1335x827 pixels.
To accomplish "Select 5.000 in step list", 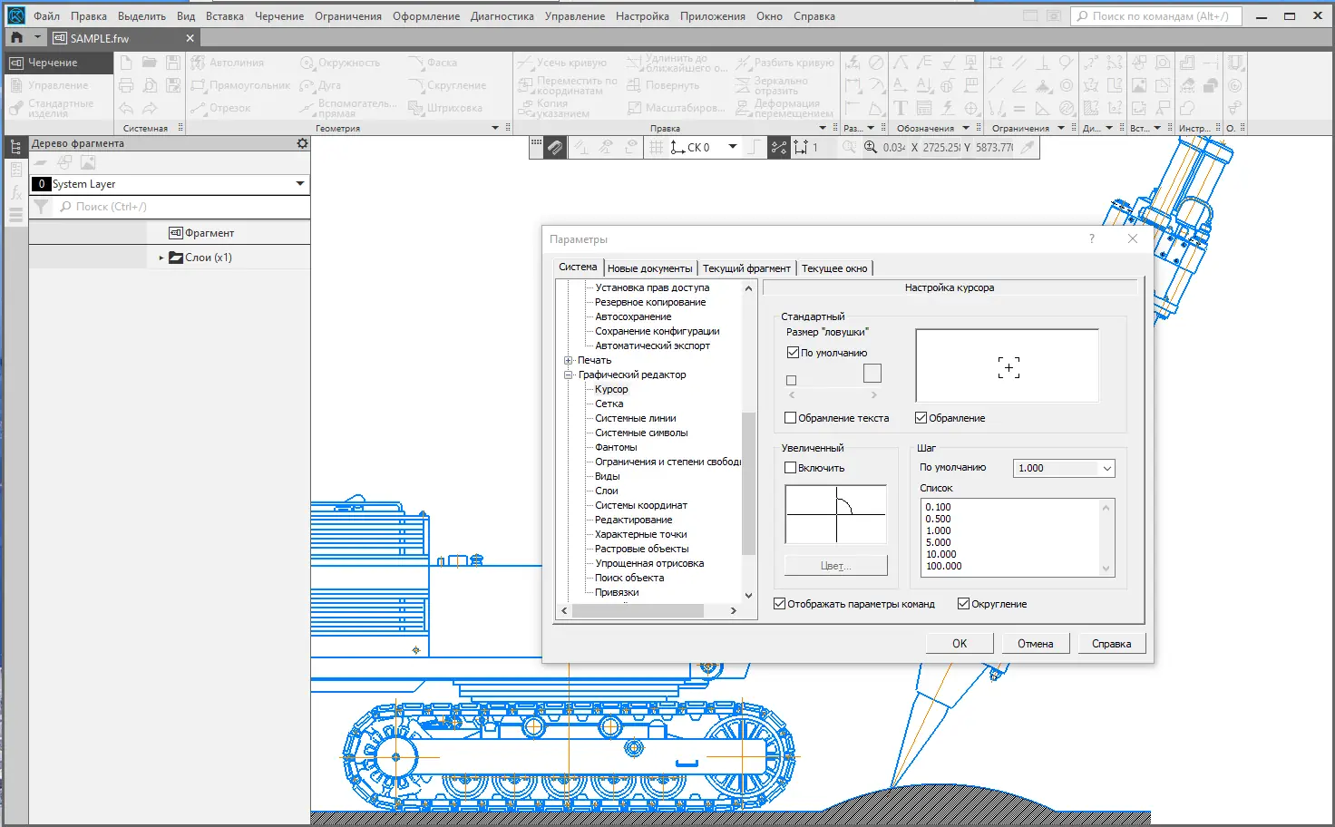I will click(x=939, y=542).
